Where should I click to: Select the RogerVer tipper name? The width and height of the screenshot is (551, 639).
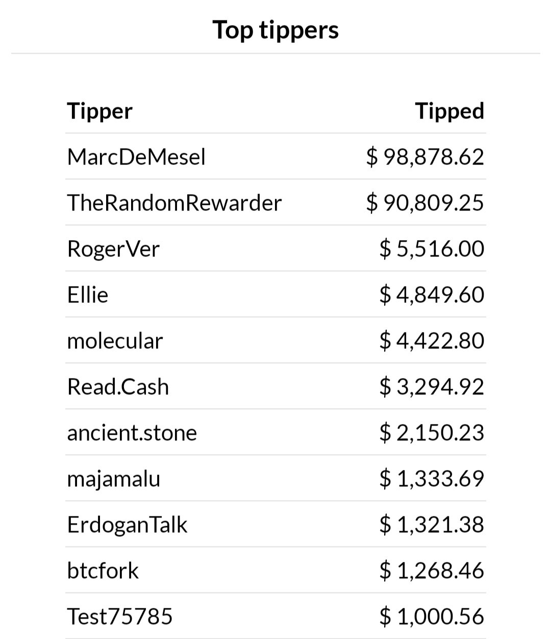pos(113,249)
